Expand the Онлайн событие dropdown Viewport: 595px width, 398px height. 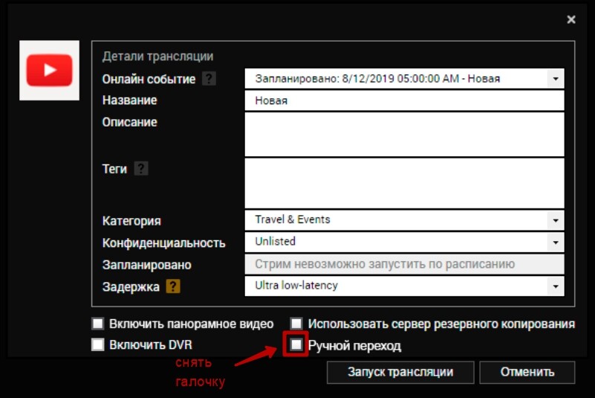coord(556,79)
